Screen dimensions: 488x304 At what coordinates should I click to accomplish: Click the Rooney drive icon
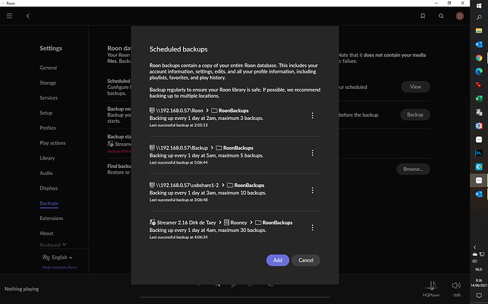(x=226, y=222)
